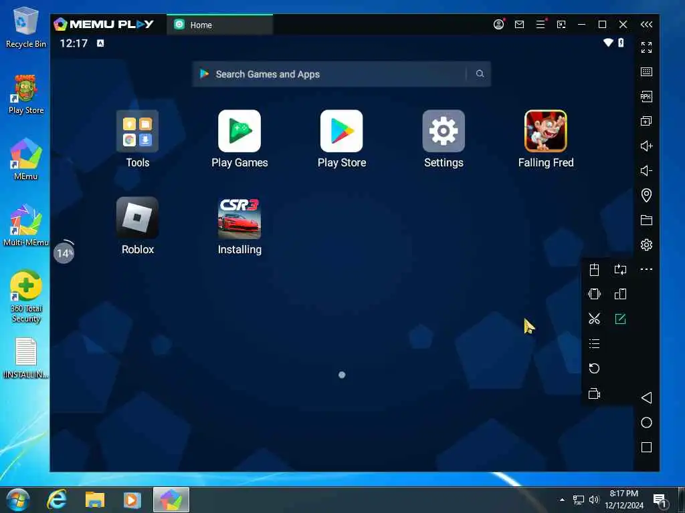Click the restart circular arrow icon

coord(594,369)
